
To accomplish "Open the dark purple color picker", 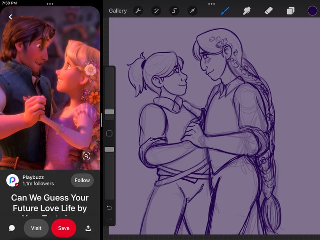I will (312, 11).
